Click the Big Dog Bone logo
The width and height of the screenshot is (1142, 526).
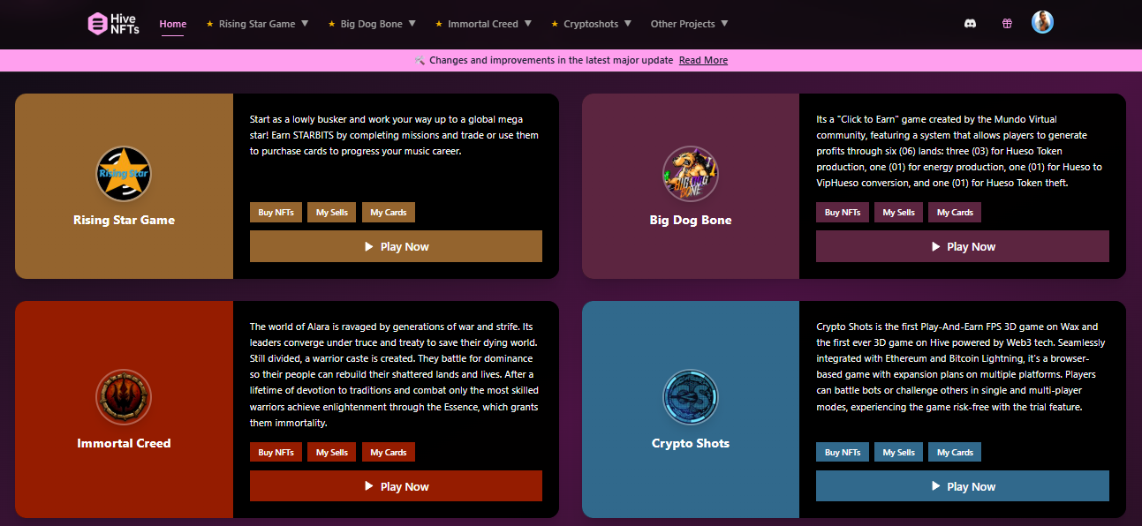[691, 174]
